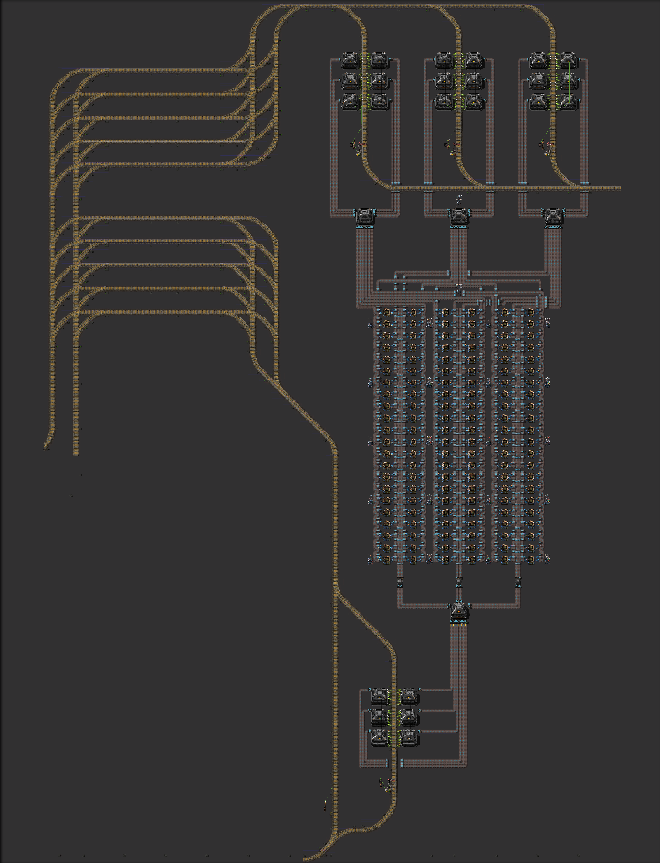Select merger machine below the middle top station
660x863 pixels.
point(459,216)
